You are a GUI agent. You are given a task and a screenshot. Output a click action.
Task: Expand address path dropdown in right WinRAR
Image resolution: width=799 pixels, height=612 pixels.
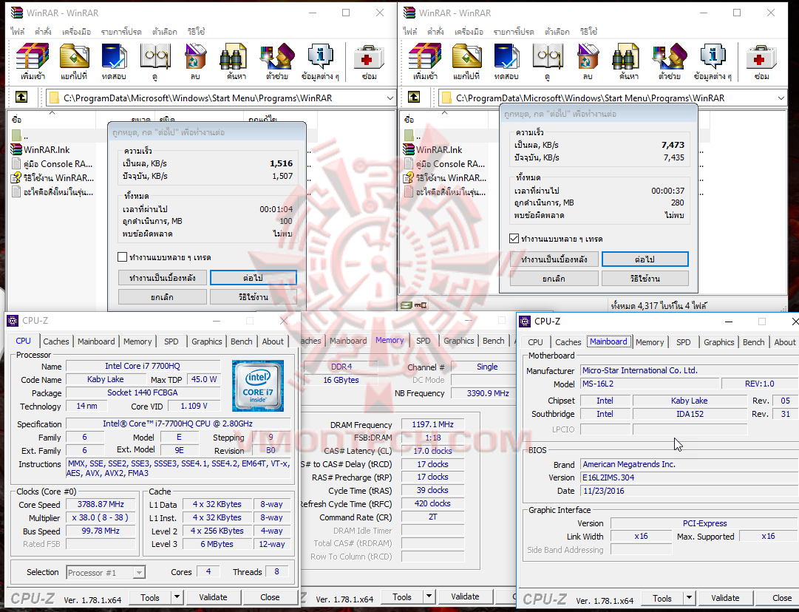(781, 98)
